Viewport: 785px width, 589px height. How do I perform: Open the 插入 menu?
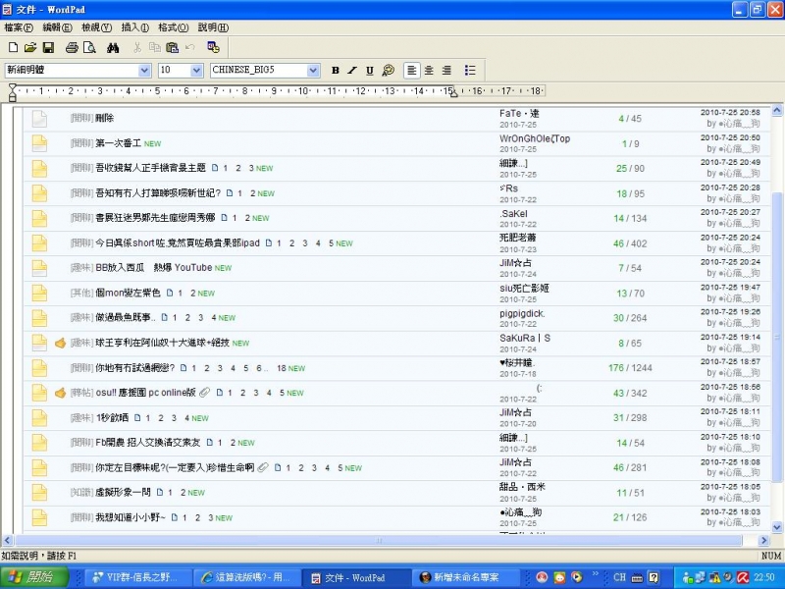[x=134, y=27]
